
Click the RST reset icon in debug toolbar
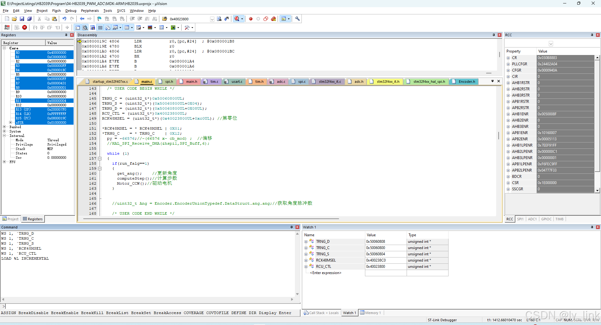(7, 27)
